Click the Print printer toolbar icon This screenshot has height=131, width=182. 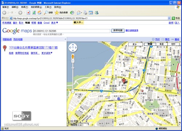point(86,13)
